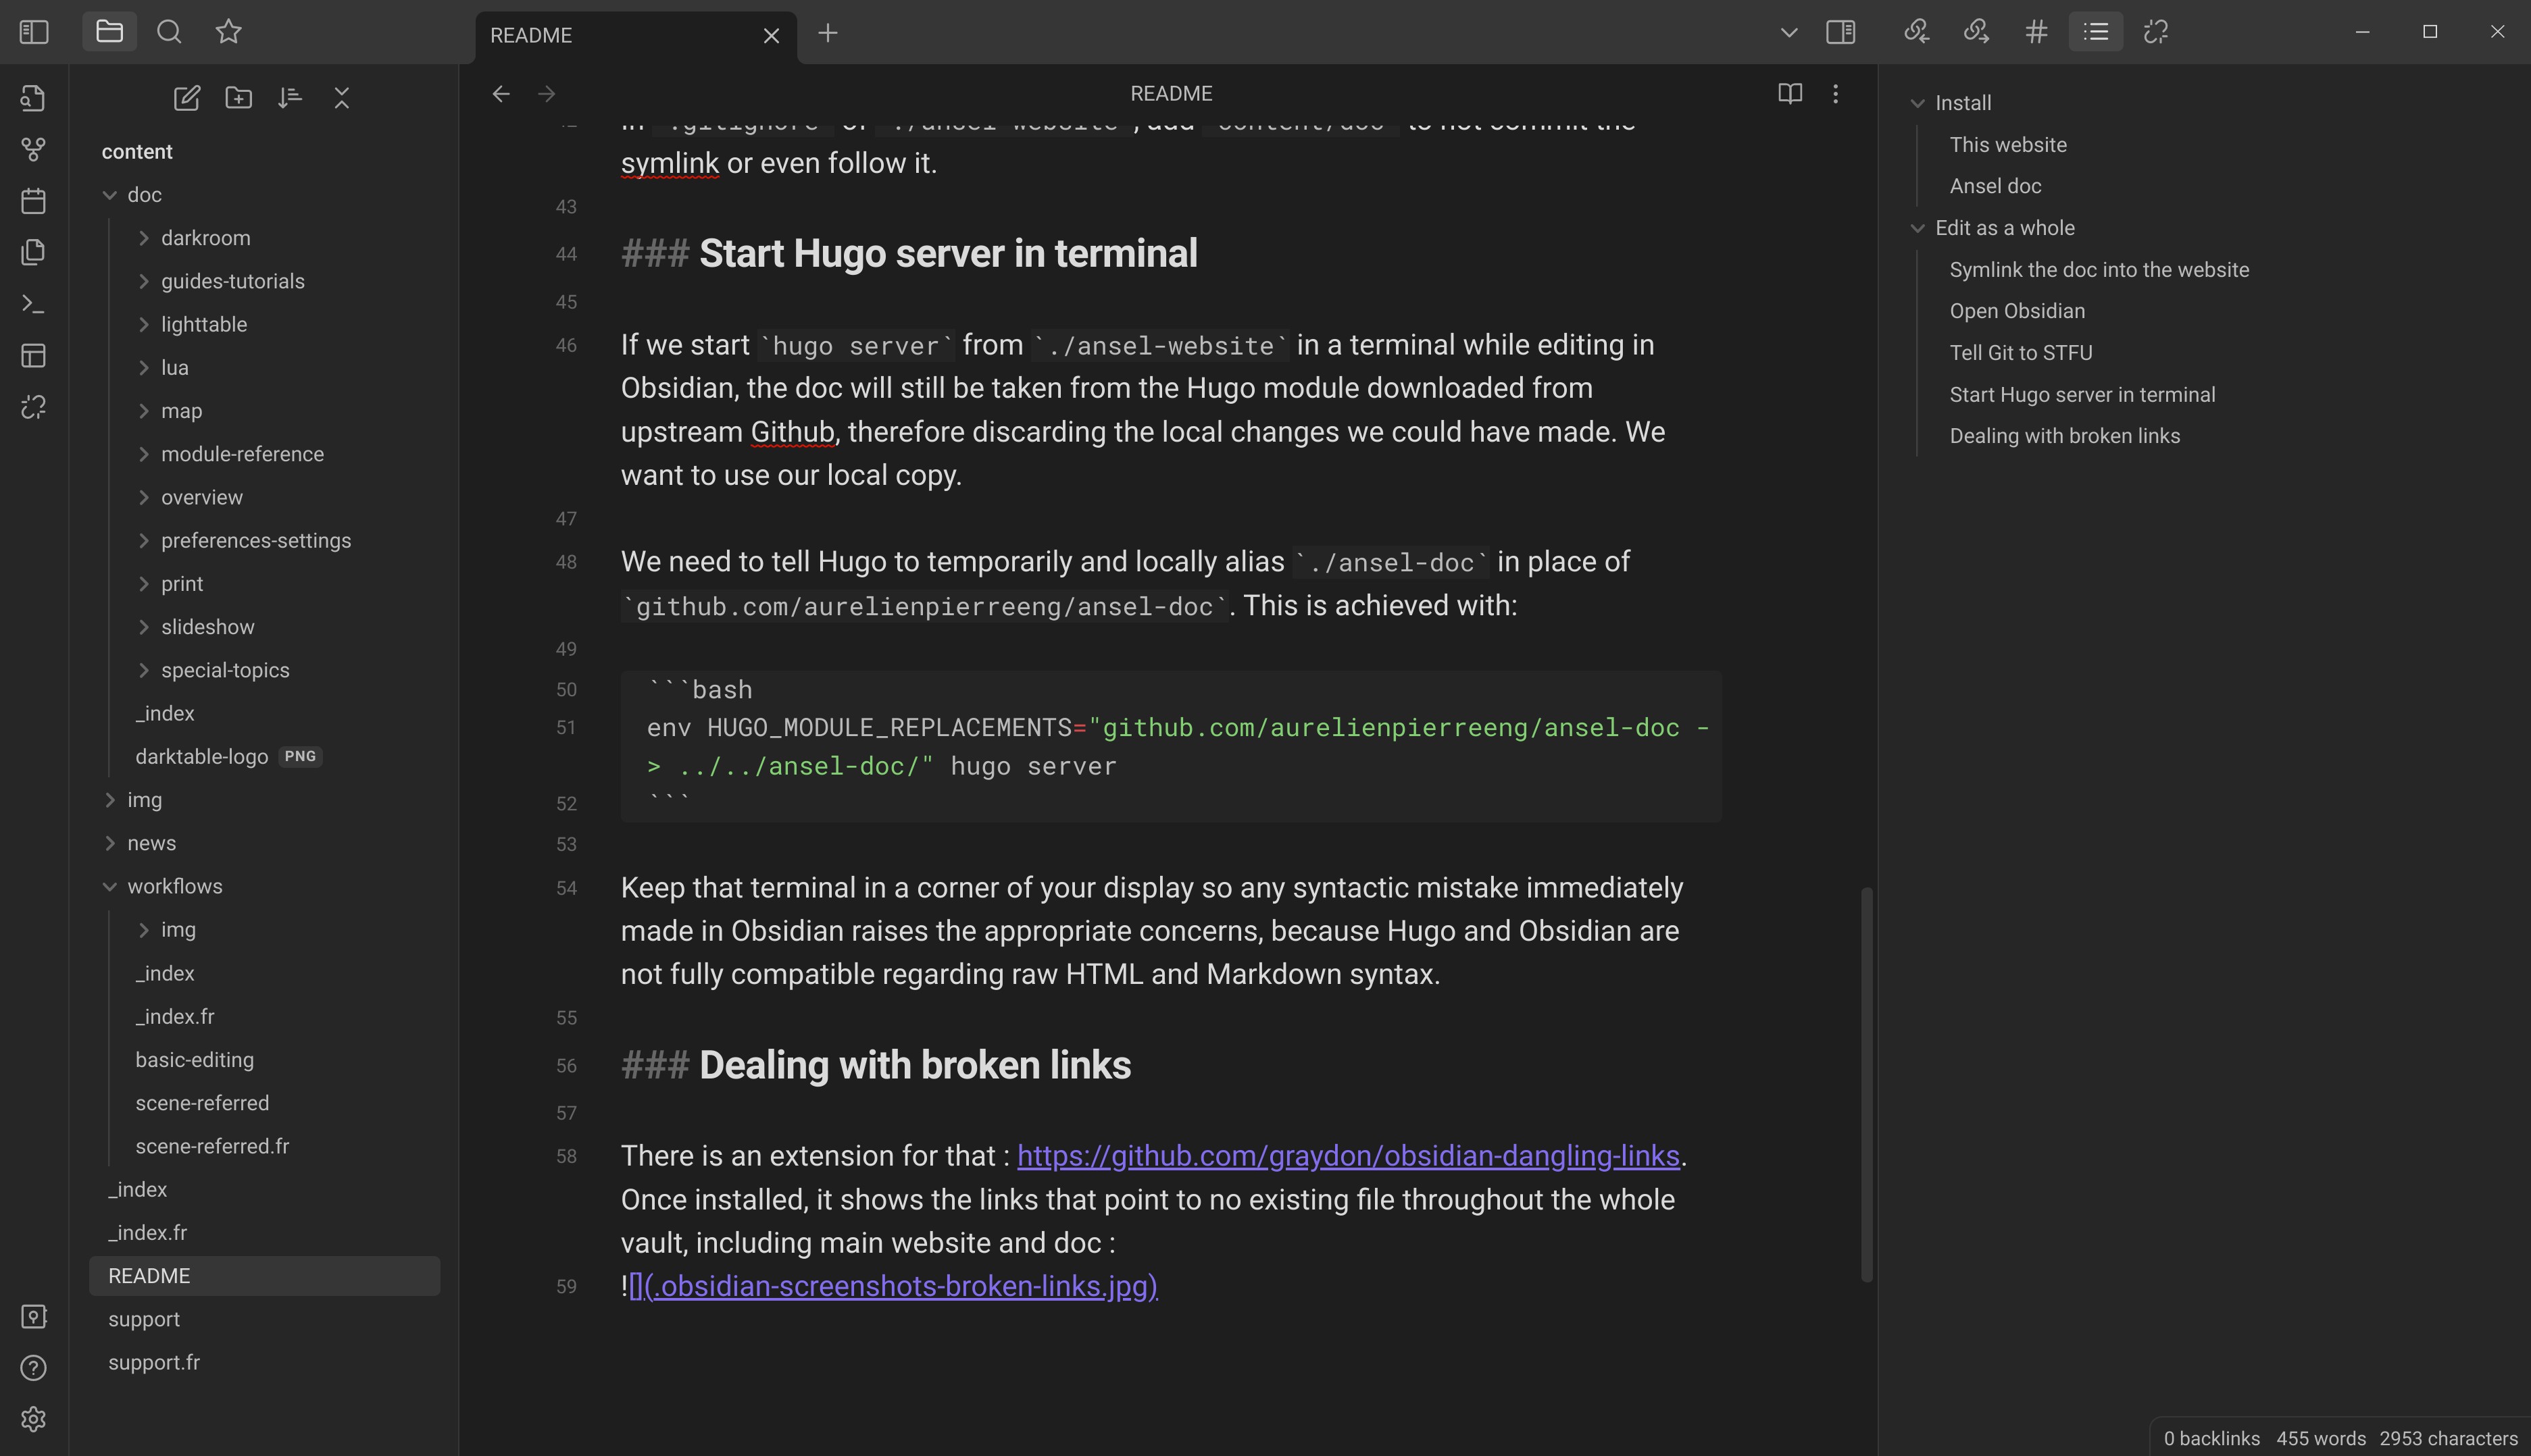Screen dimensions: 2531x1456
Task: Show the Bookmarks pane star icon
Action: pyautogui.click(x=229, y=32)
